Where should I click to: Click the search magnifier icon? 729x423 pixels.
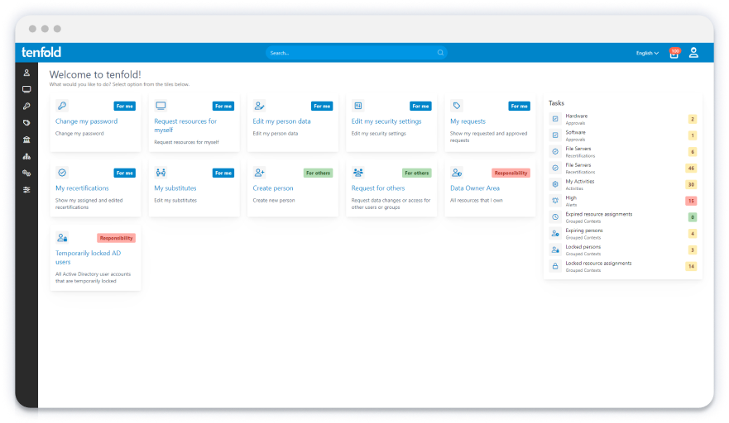[x=440, y=53]
